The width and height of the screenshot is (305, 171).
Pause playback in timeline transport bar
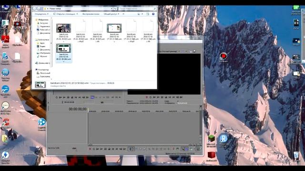105,149
